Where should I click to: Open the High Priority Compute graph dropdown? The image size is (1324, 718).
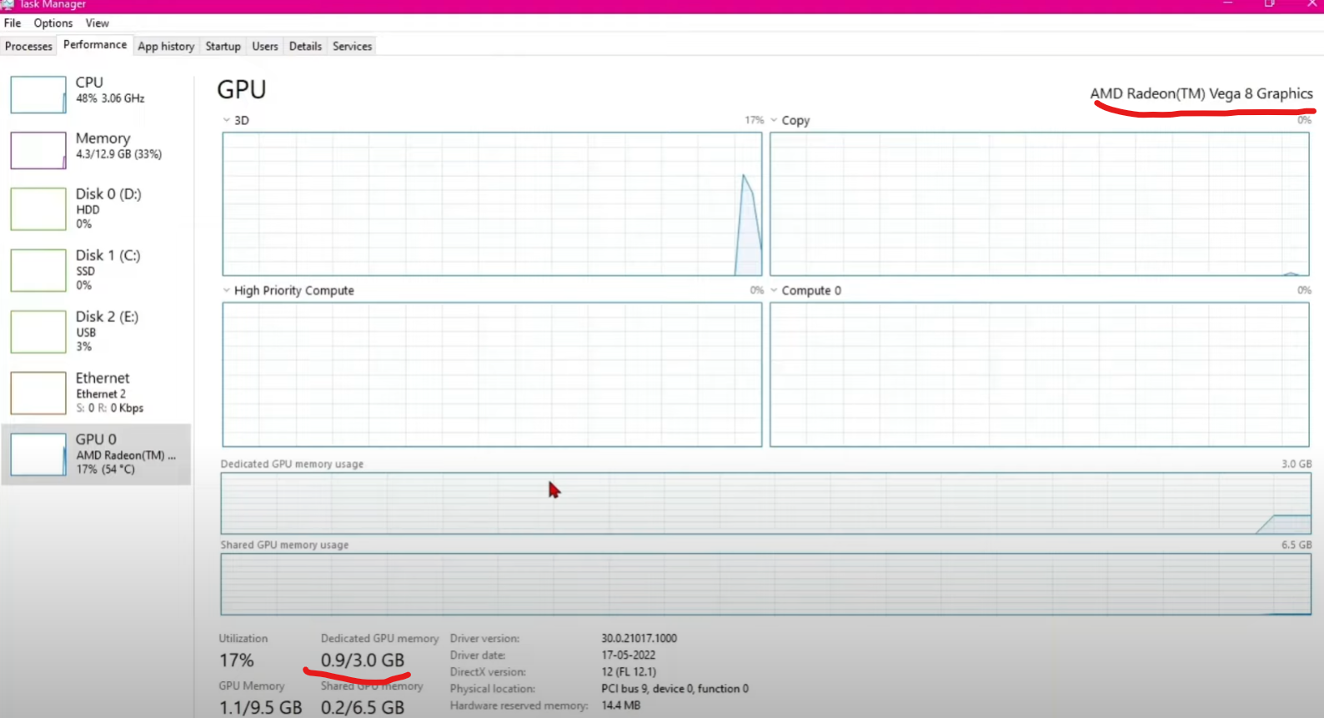[x=227, y=290]
